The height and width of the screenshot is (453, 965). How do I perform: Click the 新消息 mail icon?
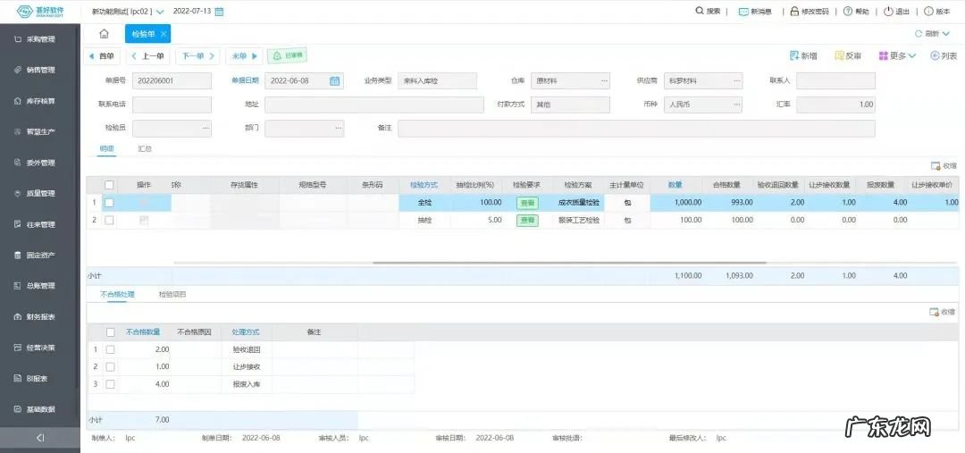743,12
